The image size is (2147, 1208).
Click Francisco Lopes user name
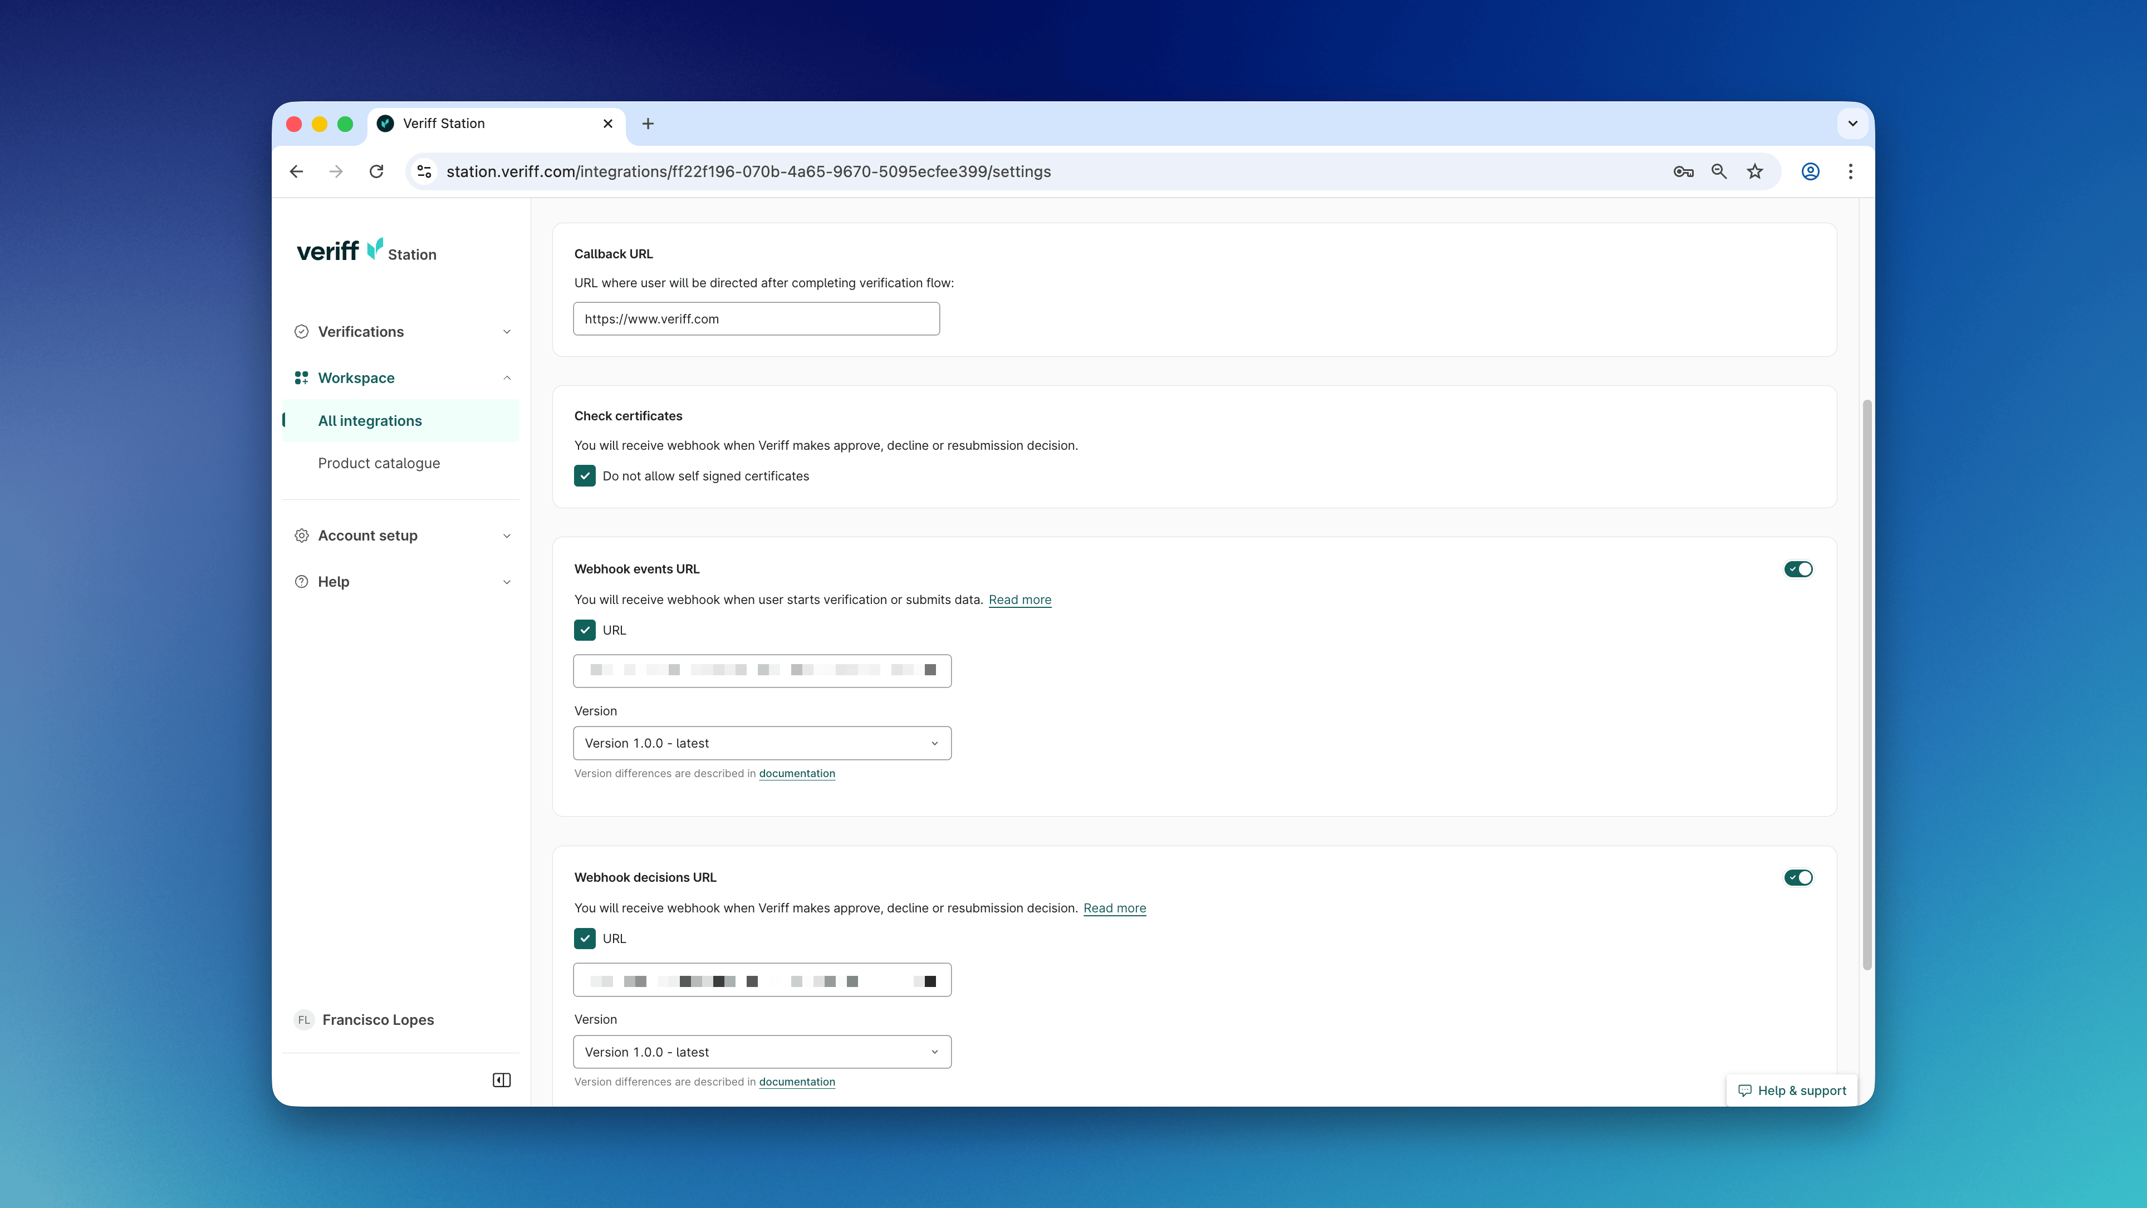pos(379,1020)
